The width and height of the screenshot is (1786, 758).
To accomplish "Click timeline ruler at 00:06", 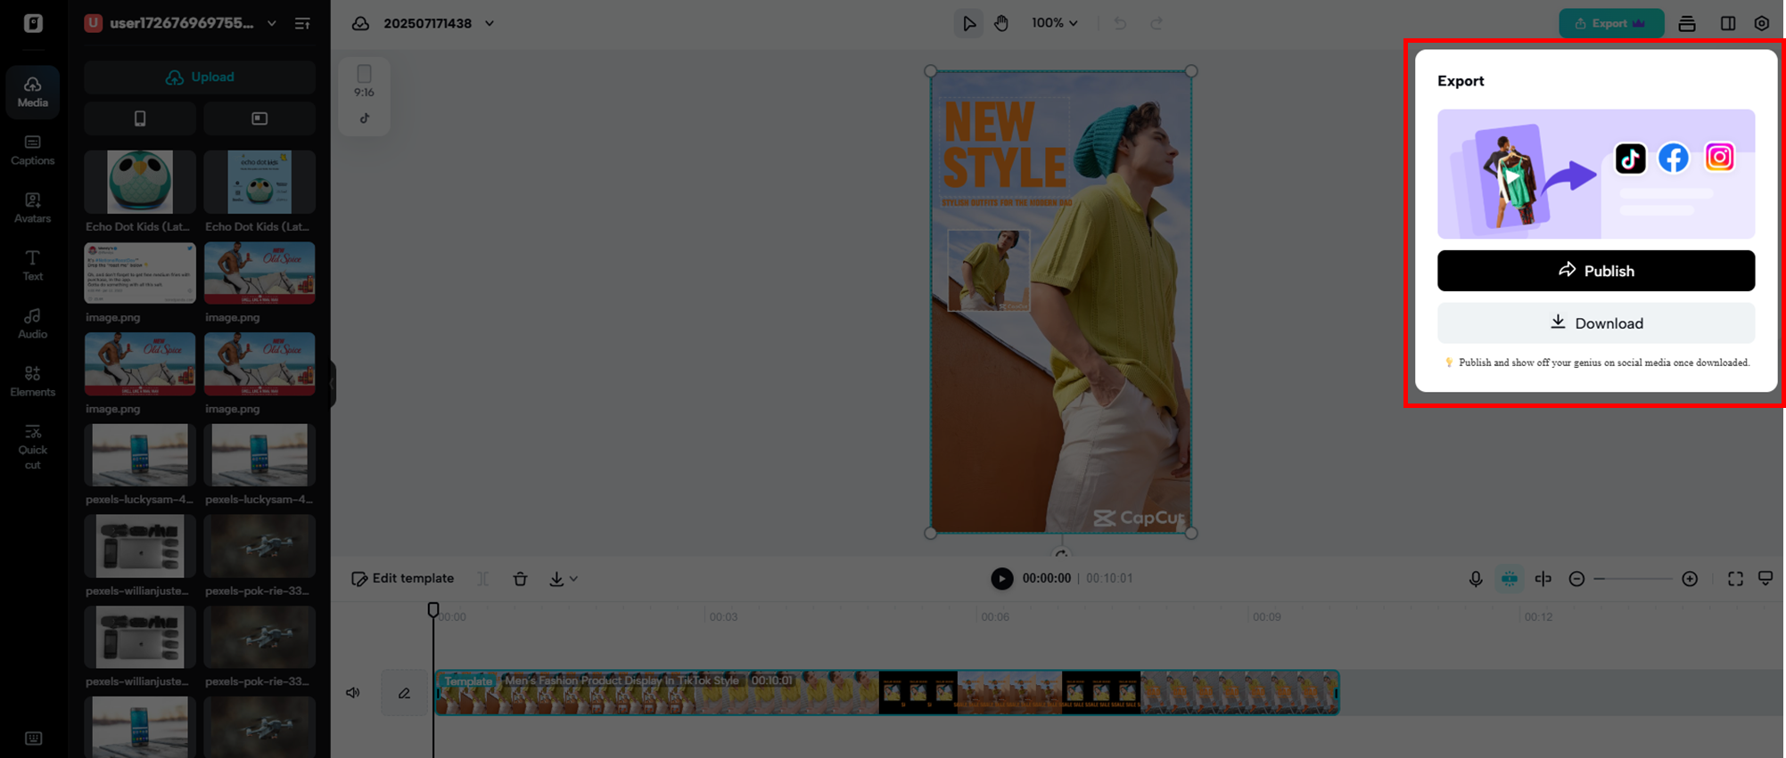I will (994, 616).
